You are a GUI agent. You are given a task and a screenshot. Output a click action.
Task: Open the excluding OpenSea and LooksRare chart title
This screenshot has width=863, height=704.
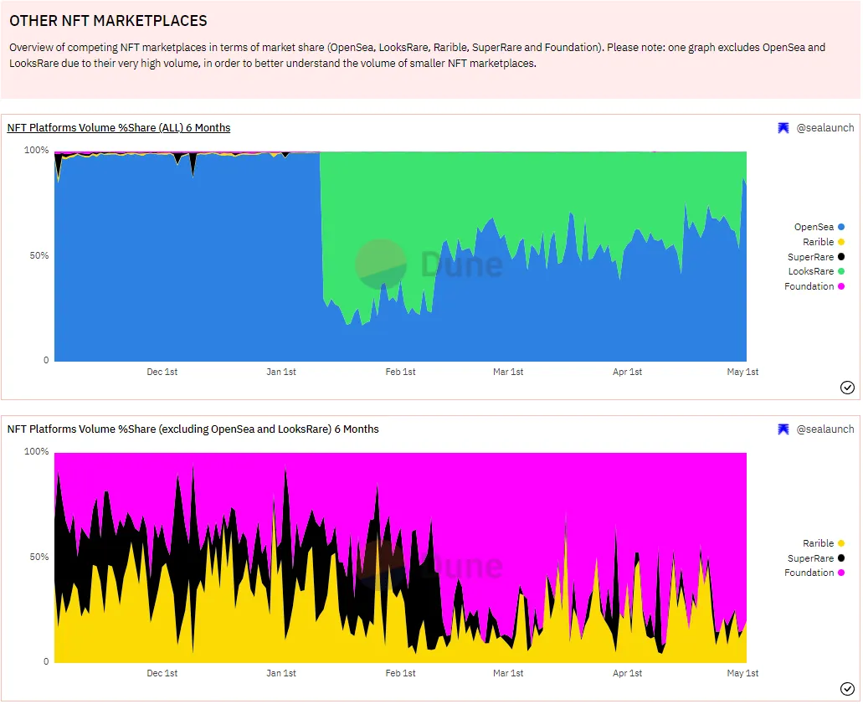193,429
